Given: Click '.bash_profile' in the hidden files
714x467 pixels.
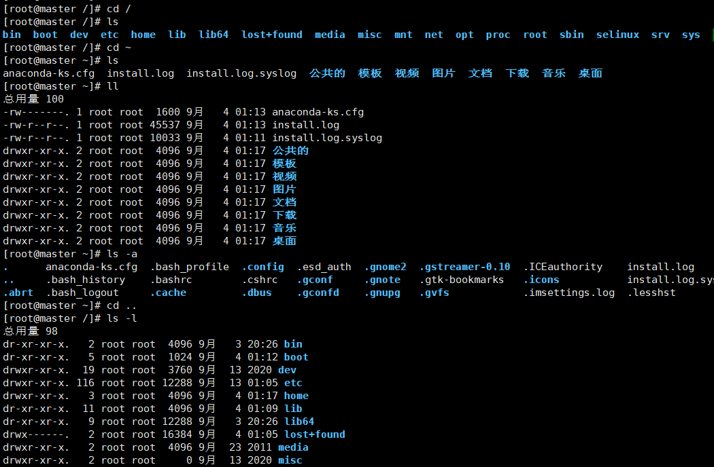Looking at the screenshot, I should (190, 267).
